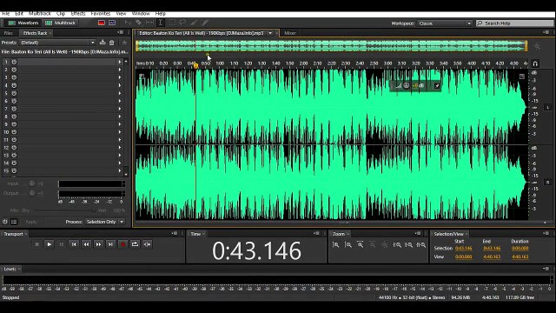Open the Effects menu
This screenshot has height=313, width=556.
pos(78,14)
